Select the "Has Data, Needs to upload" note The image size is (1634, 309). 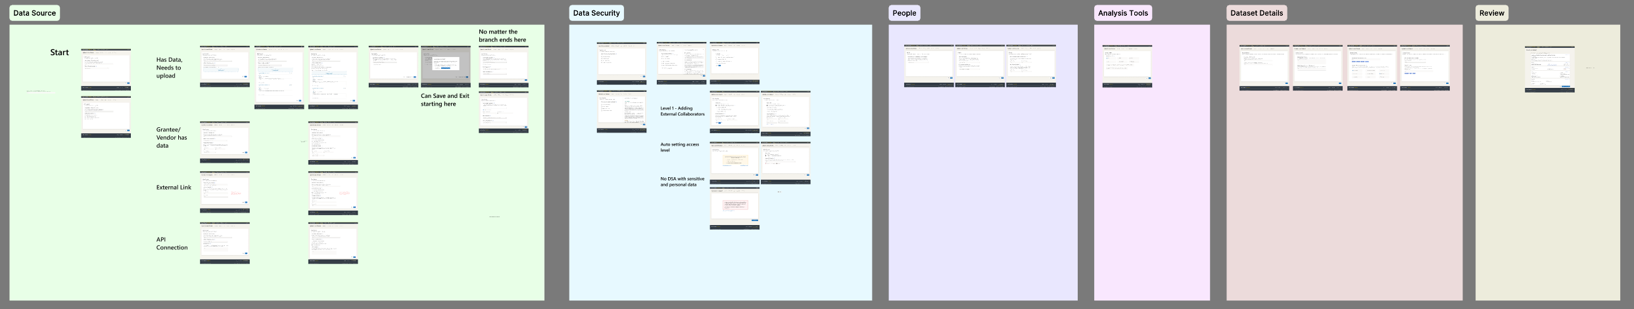coord(169,68)
